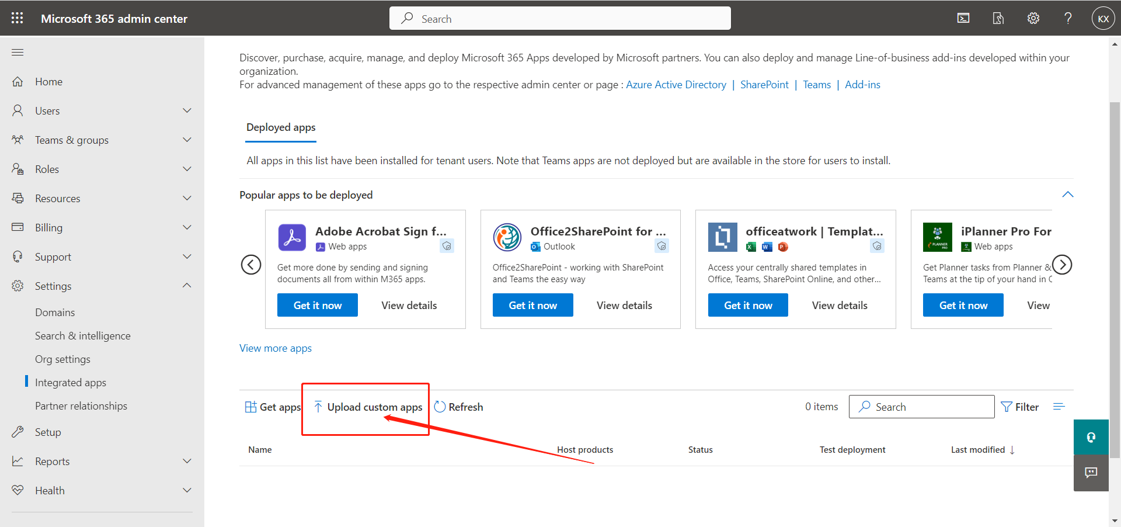Open the teal help assistant widget
1121x527 pixels.
coord(1091,437)
